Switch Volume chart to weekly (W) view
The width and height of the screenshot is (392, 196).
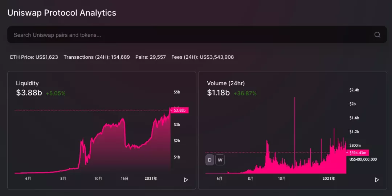pyautogui.click(x=220, y=160)
